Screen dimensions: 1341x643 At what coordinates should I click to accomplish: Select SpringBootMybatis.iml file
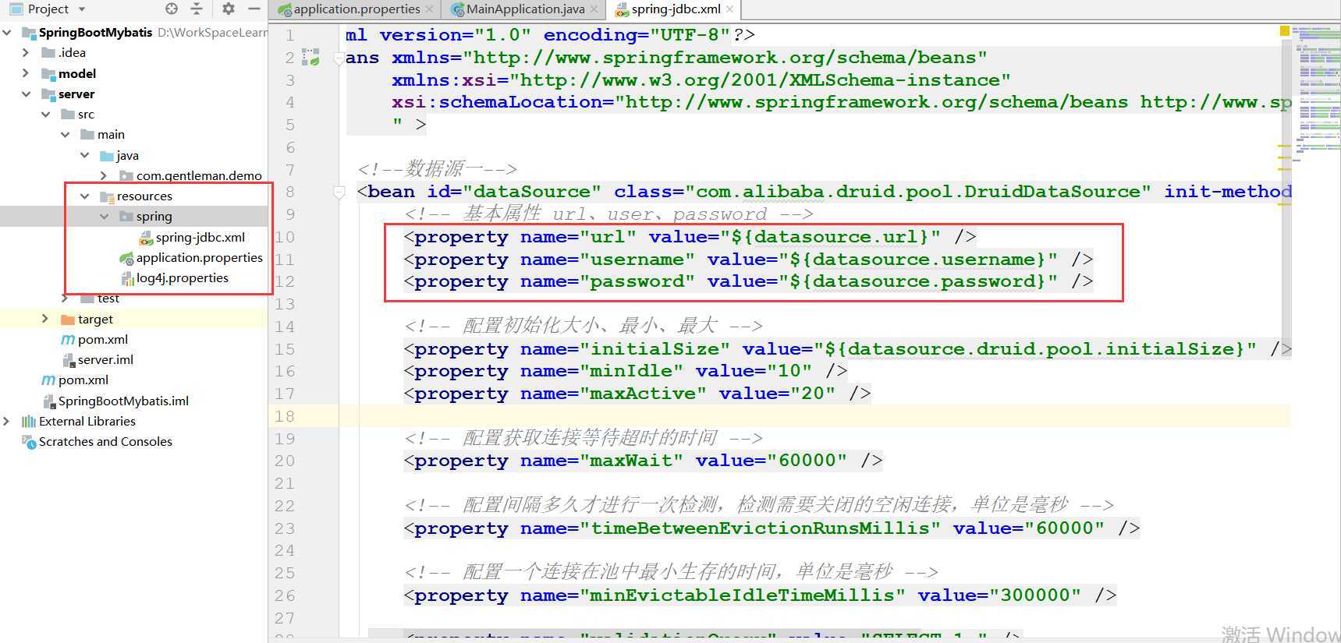[x=123, y=401]
